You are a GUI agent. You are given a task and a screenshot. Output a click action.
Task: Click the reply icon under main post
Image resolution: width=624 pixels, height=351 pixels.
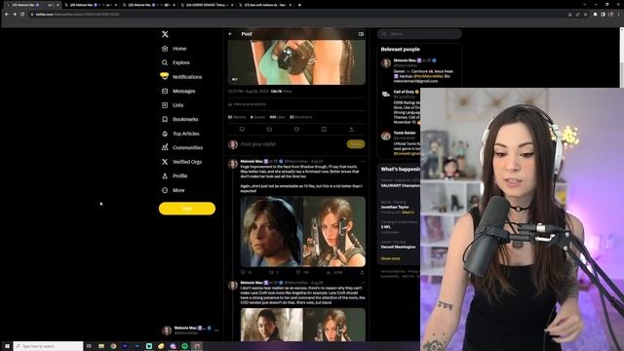point(242,130)
